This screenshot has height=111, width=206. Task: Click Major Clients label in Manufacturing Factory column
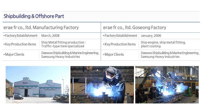tap(14, 54)
